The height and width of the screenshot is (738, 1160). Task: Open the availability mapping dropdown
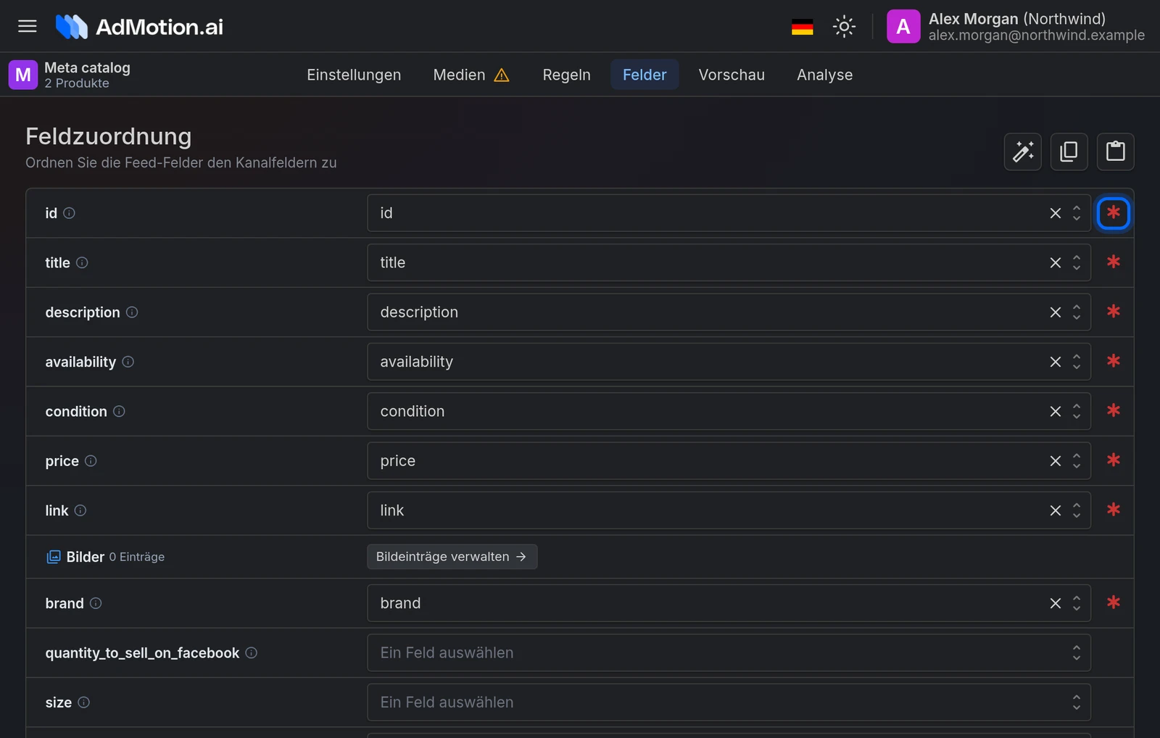tap(729, 362)
